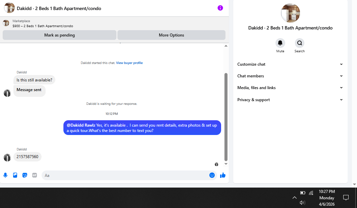Image resolution: width=357 pixels, height=208 pixels.
Task: Open Windows notification center icon
Action: 346,198
